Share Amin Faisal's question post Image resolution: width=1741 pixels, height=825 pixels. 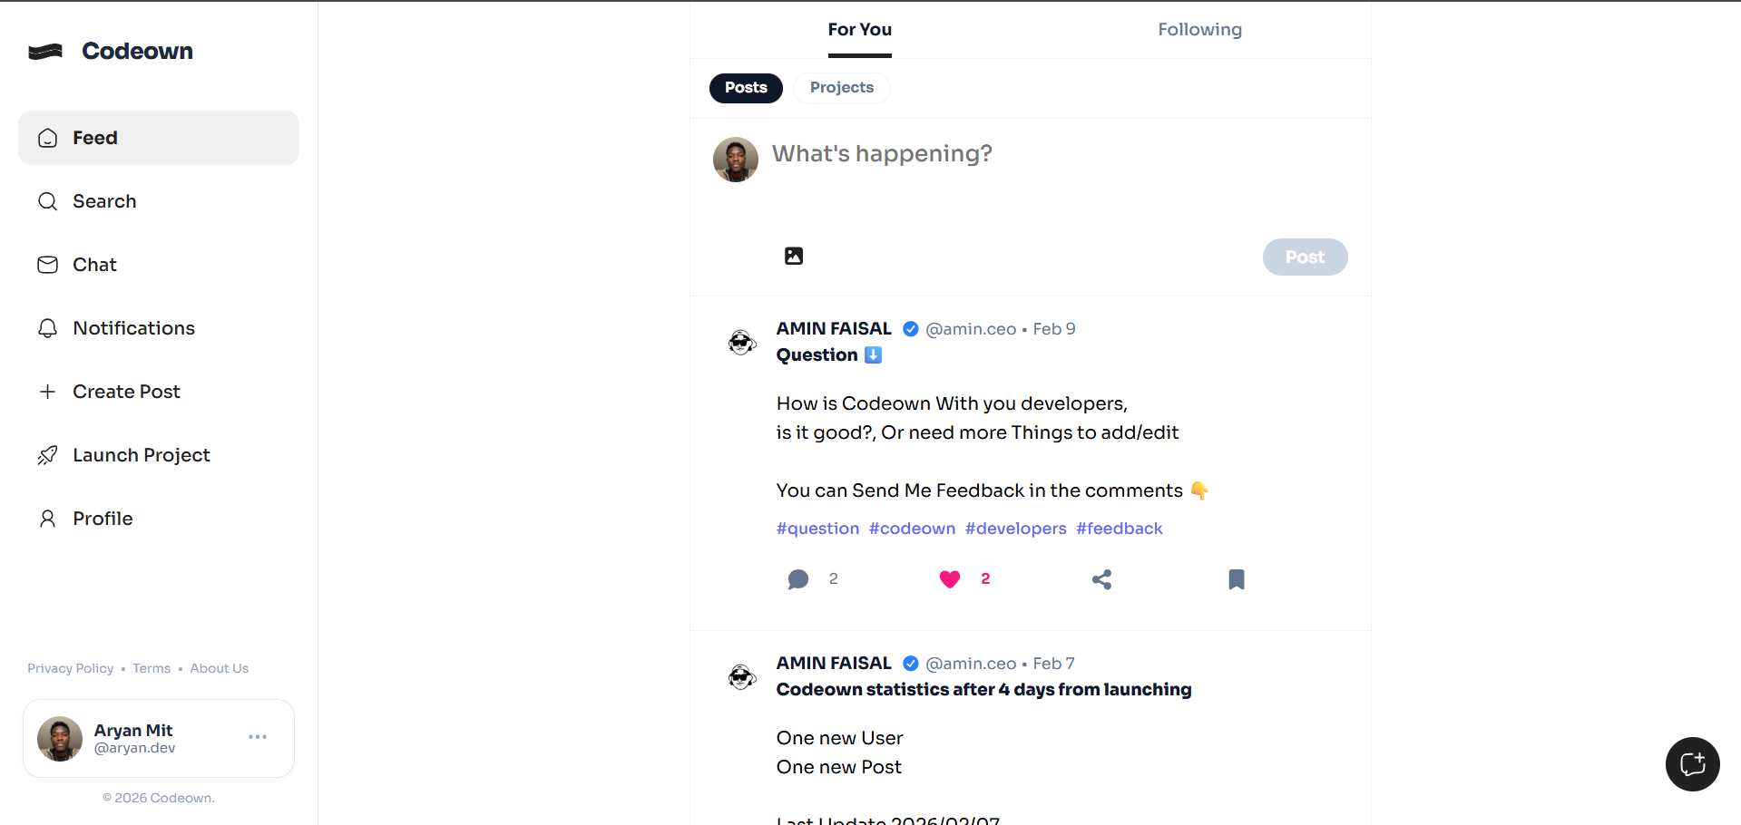pos(1101,579)
